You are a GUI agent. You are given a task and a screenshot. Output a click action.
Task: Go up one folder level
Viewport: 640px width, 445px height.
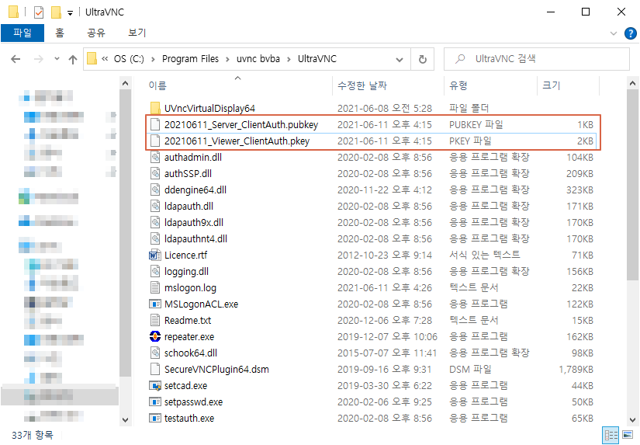(x=73, y=60)
